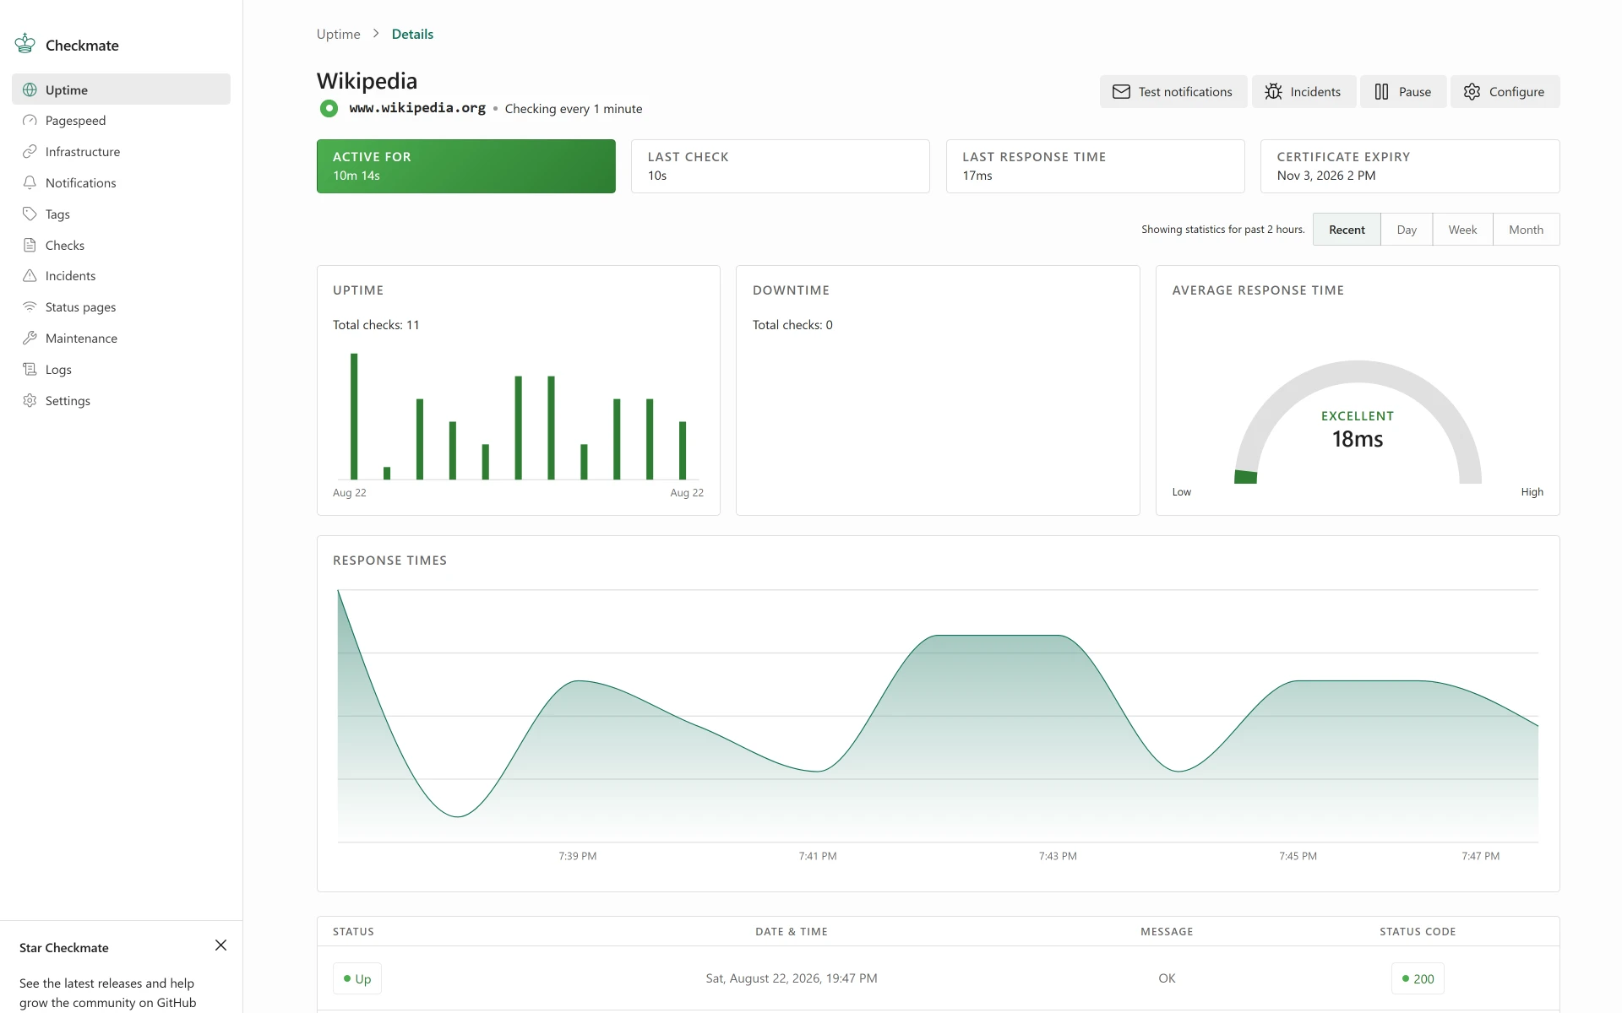Click the Incidents warning triangle icon in sidebar
The image size is (1622, 1013).
30,276
